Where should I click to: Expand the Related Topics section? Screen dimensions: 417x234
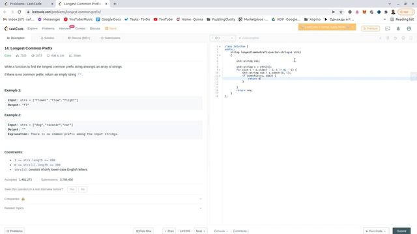point(103,208)
